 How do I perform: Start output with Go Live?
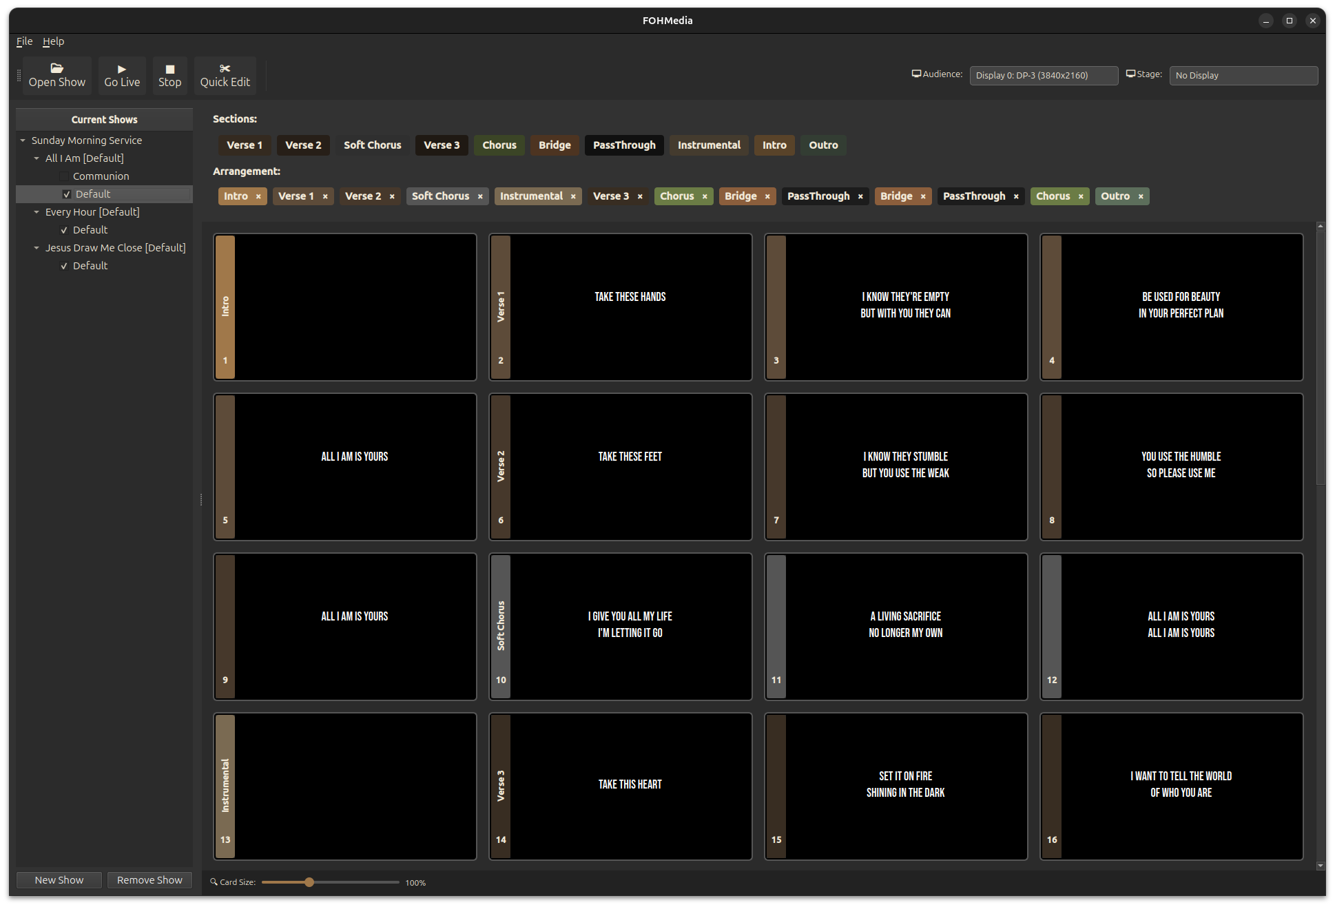122,75
